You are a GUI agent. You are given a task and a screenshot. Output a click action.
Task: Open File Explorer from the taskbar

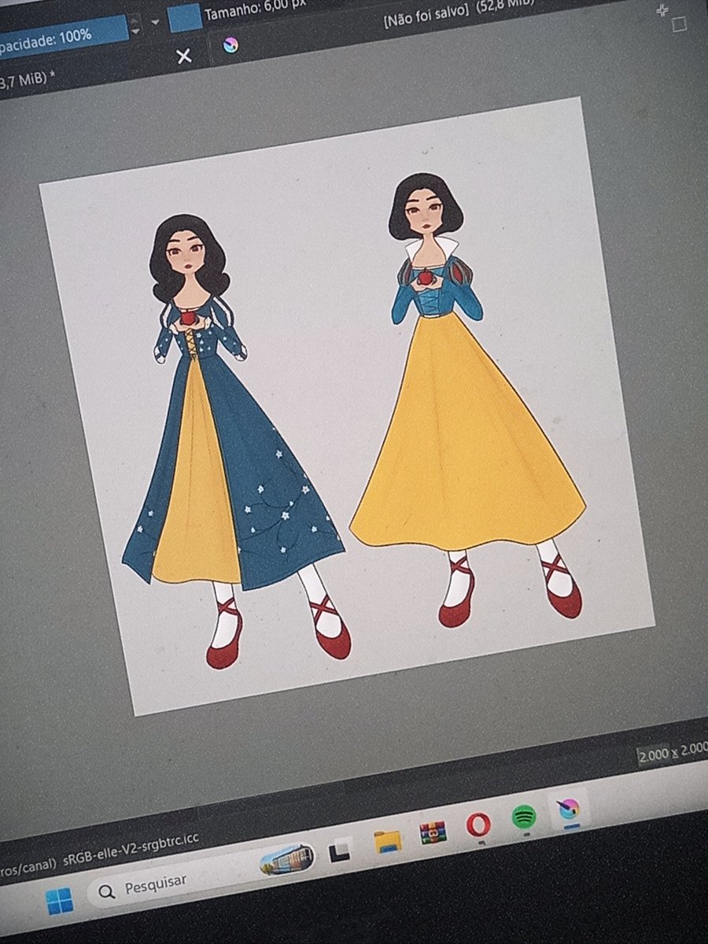[389, 842]
